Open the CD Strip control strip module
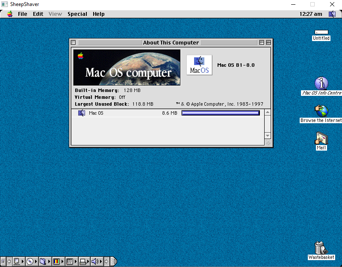The height and width of the screenshot is (267, 342). pyautogui.click(x=32, y=261)
